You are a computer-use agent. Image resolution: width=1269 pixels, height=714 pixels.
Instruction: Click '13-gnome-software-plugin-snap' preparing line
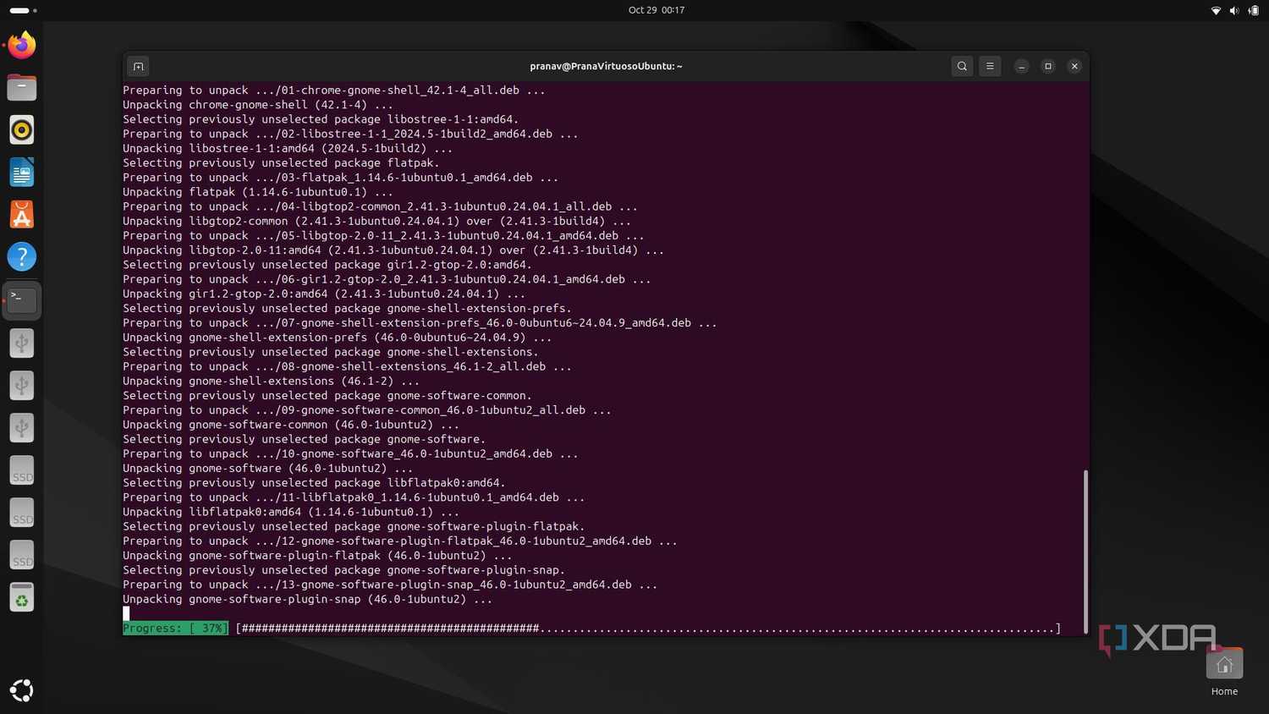pyautogui.click(x=390, y=585)
